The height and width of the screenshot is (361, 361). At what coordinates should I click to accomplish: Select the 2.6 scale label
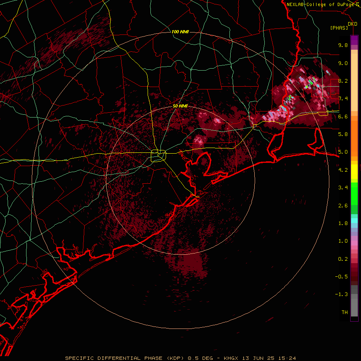click(343, 206)
